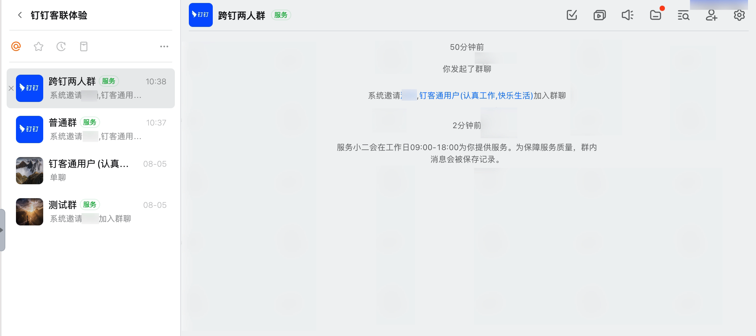Open the 测试群 conversation
Viewport: 756px width, 336px height.
pos(91,212)
